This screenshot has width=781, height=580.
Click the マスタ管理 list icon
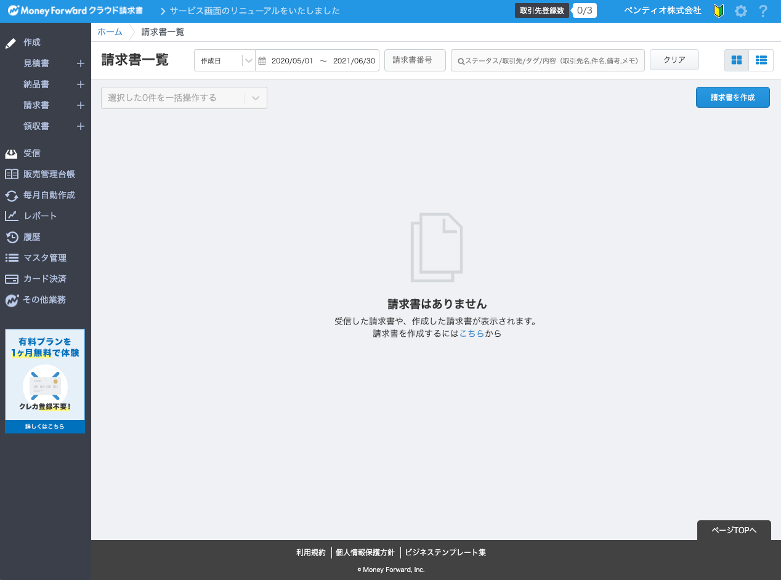click(x=11, y=258)
